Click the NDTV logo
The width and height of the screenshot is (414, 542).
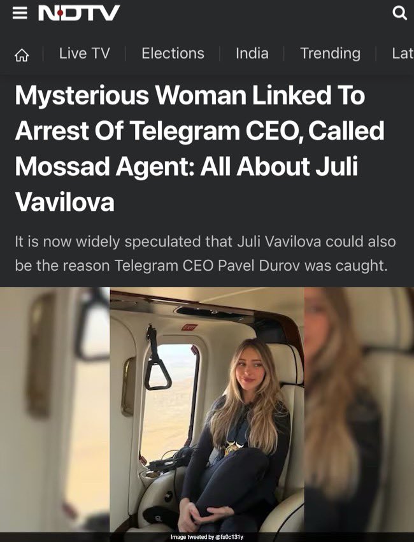click(79, 13)
